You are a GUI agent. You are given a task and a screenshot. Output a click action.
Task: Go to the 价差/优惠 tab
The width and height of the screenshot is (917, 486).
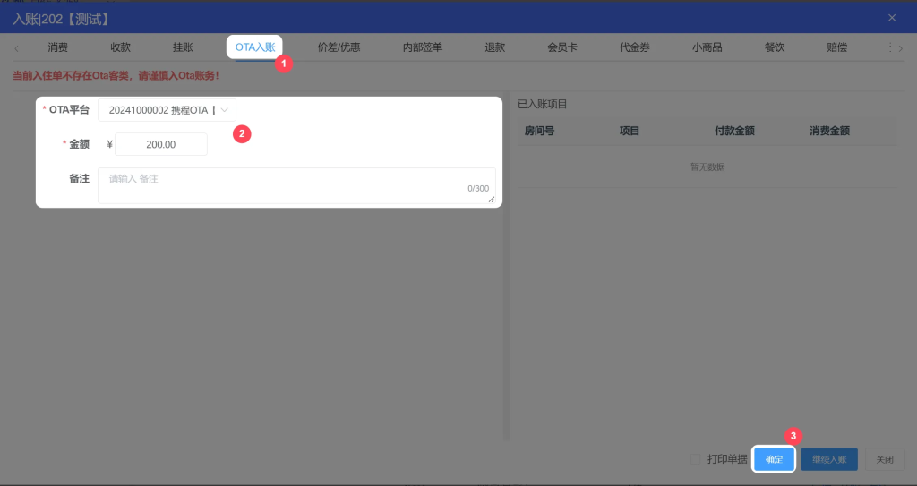339,47
